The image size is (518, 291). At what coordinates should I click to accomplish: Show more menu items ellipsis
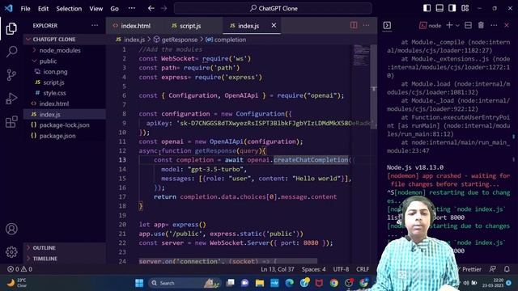[x=131, y=8]
